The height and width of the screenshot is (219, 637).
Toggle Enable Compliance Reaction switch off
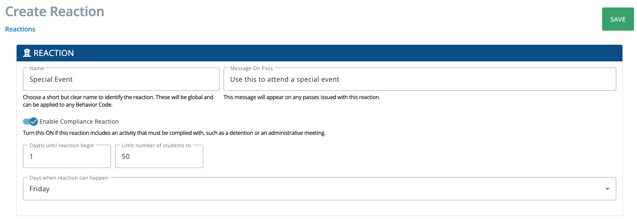pyautogui.click(x=30, y=122)
